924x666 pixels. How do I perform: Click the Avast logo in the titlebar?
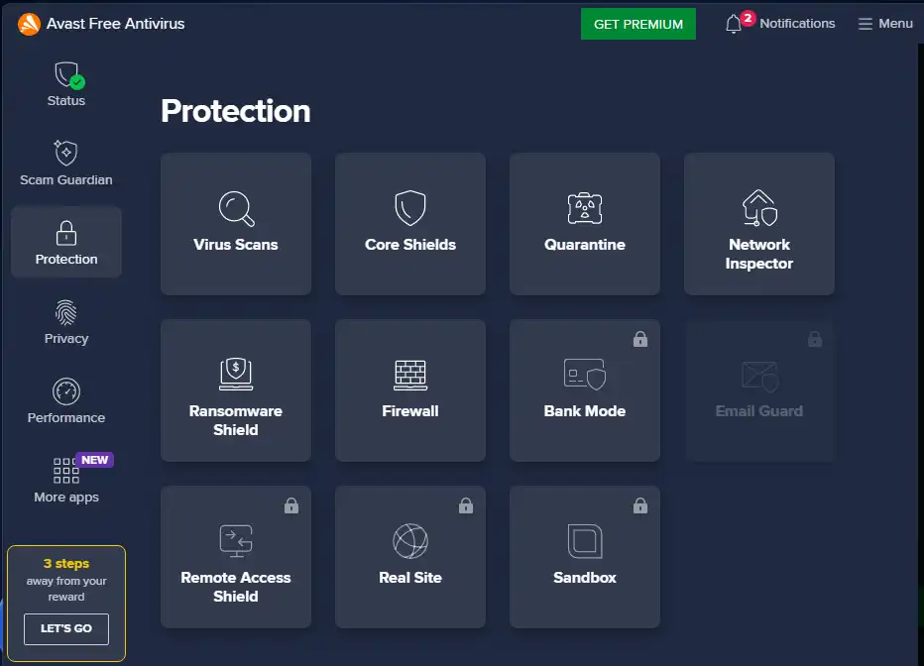(28, 23)
